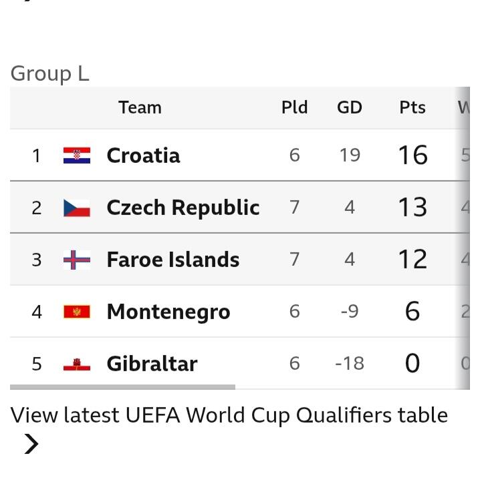Click Croatia's 16 points value
Image resolution: width=480 pixels, height=492 pixels.
412,156
